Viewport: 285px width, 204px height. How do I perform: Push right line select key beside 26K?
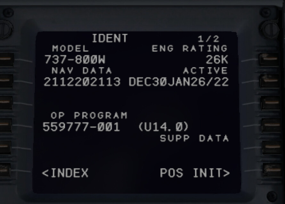[x=269, y=59]
